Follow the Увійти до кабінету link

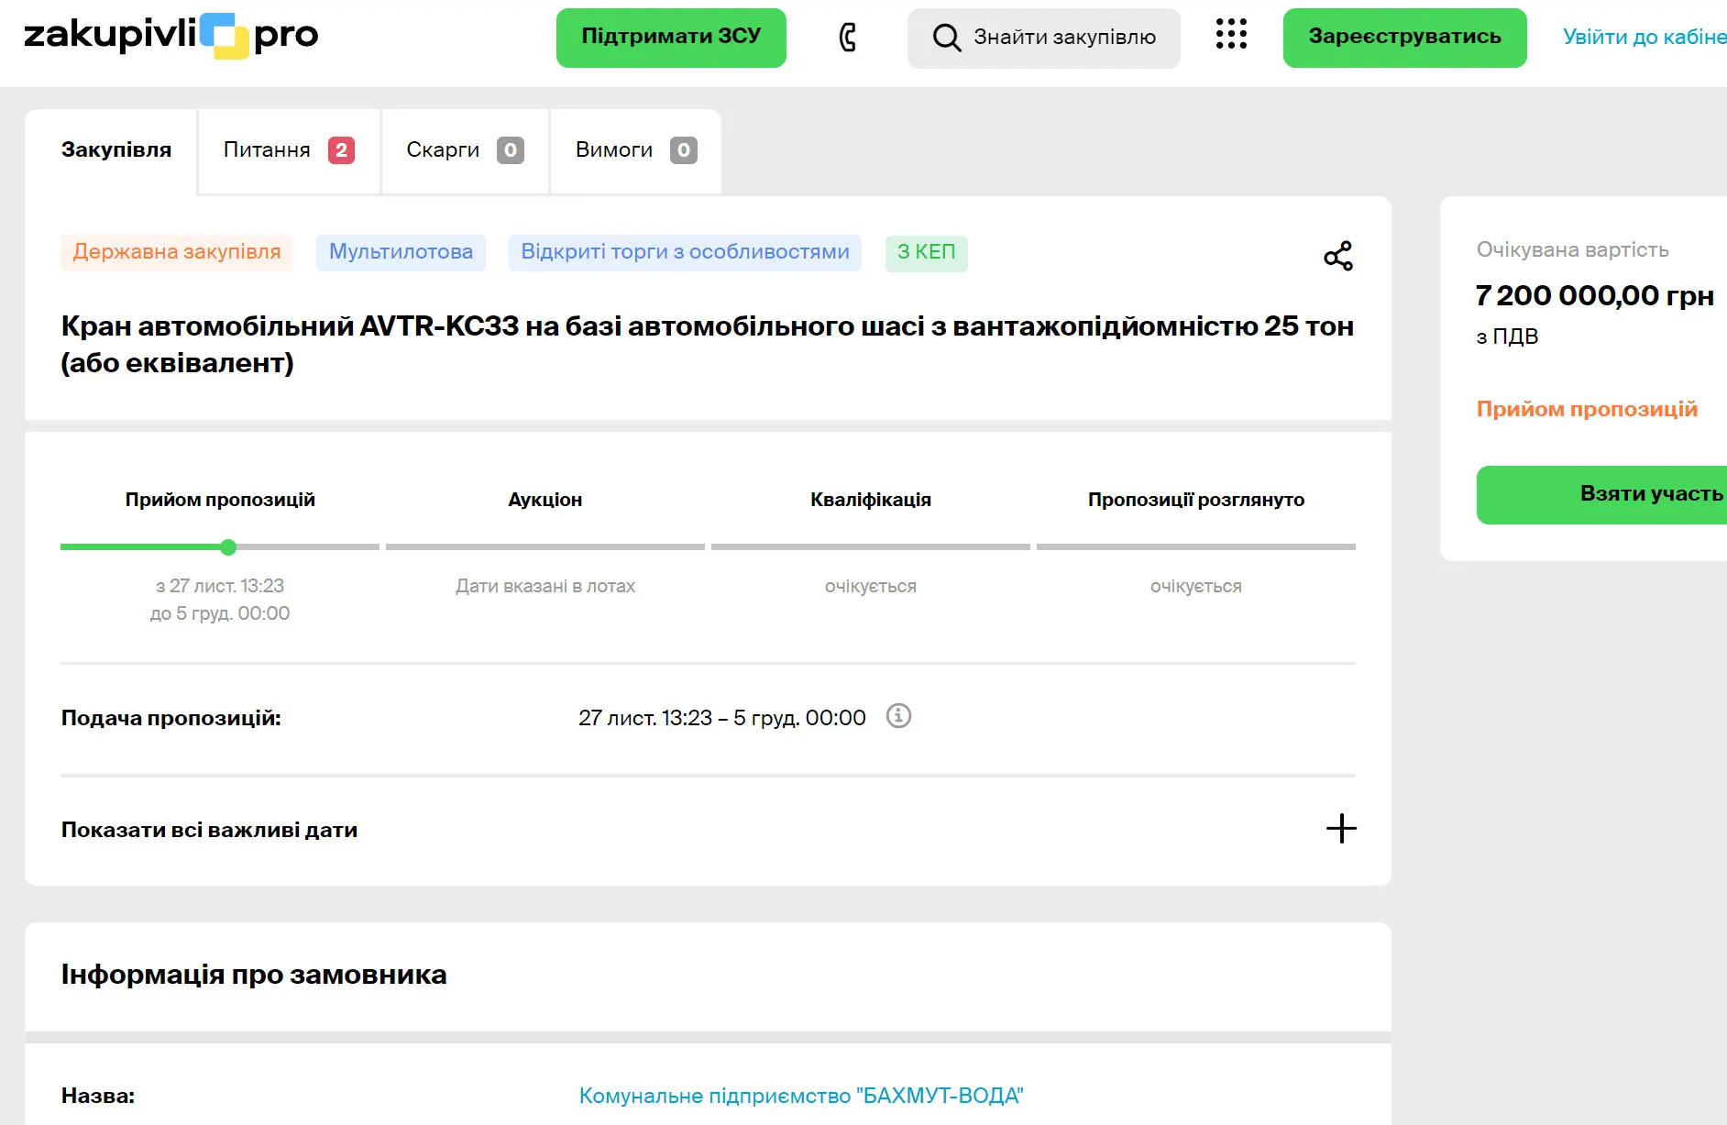pos(1644,38)
